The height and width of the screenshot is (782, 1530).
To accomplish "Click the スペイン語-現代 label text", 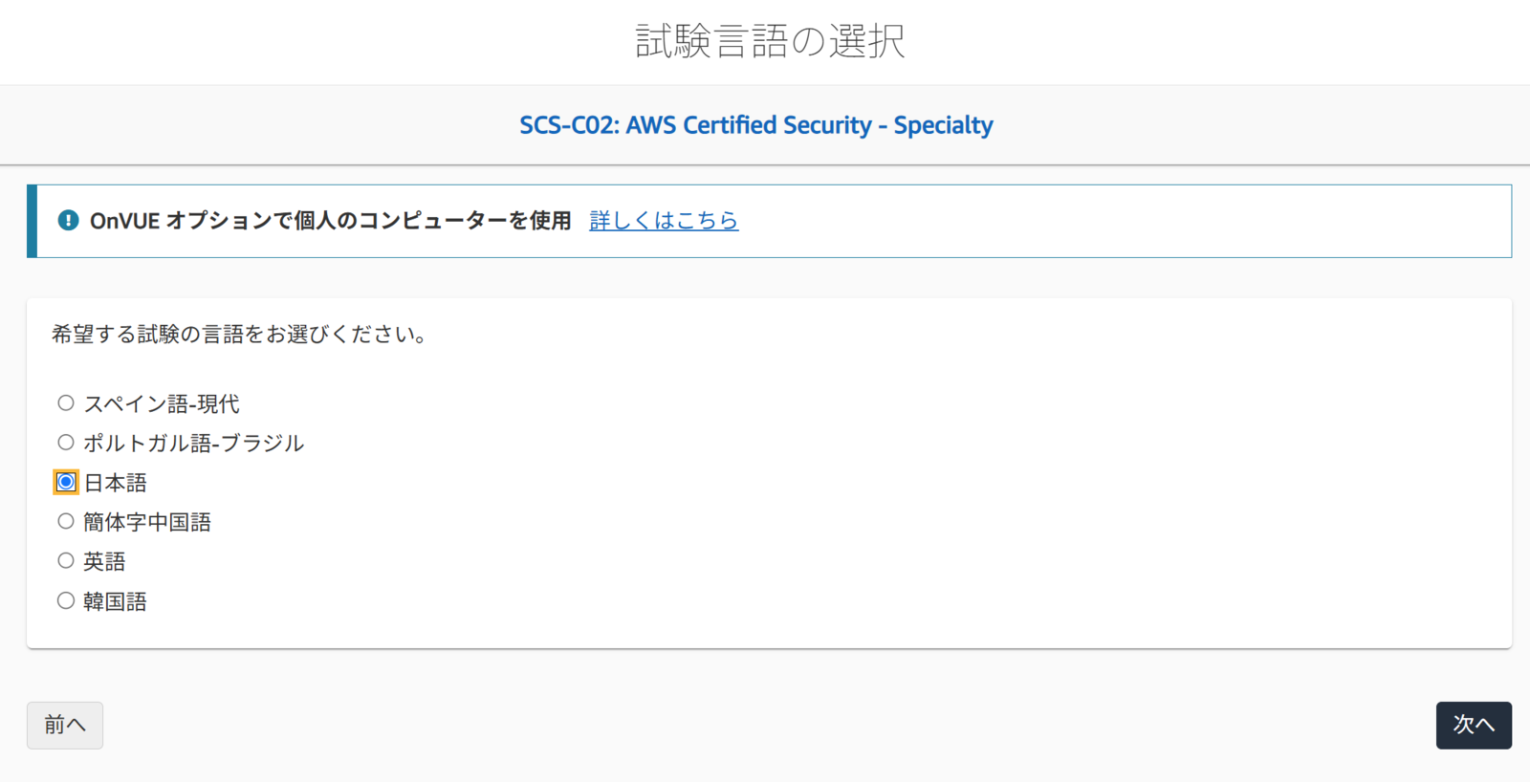I will (162, 403).
